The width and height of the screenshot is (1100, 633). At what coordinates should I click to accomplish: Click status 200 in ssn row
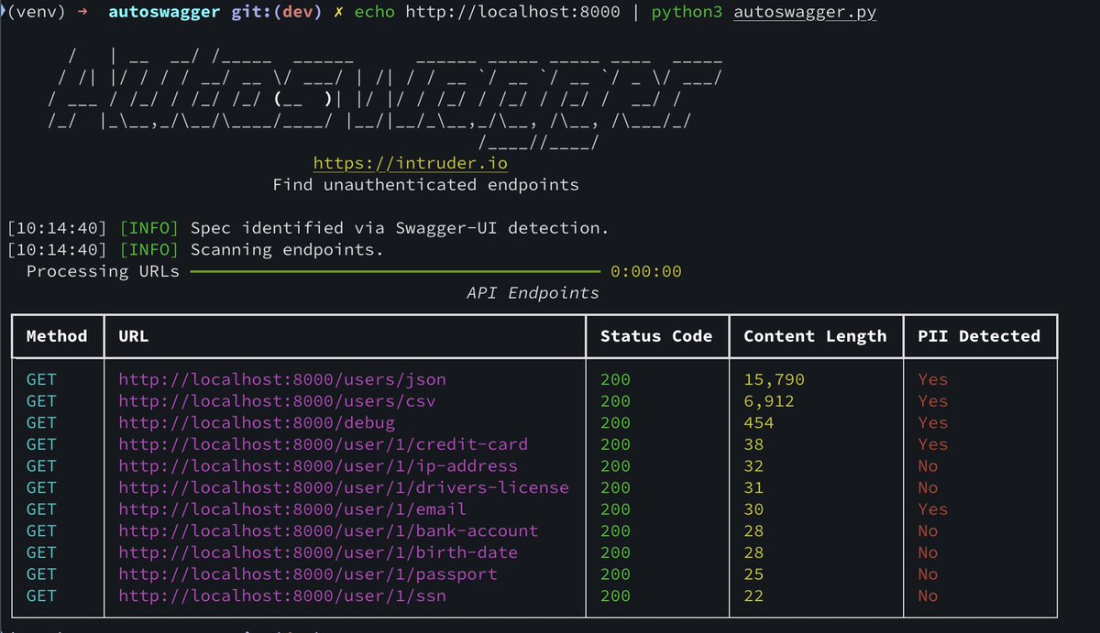(615, 595)
